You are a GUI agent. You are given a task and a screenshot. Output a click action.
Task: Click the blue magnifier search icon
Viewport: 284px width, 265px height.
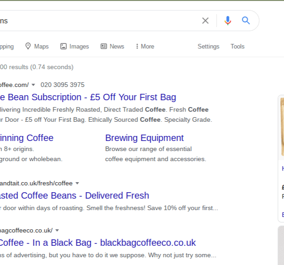[246, 21]
